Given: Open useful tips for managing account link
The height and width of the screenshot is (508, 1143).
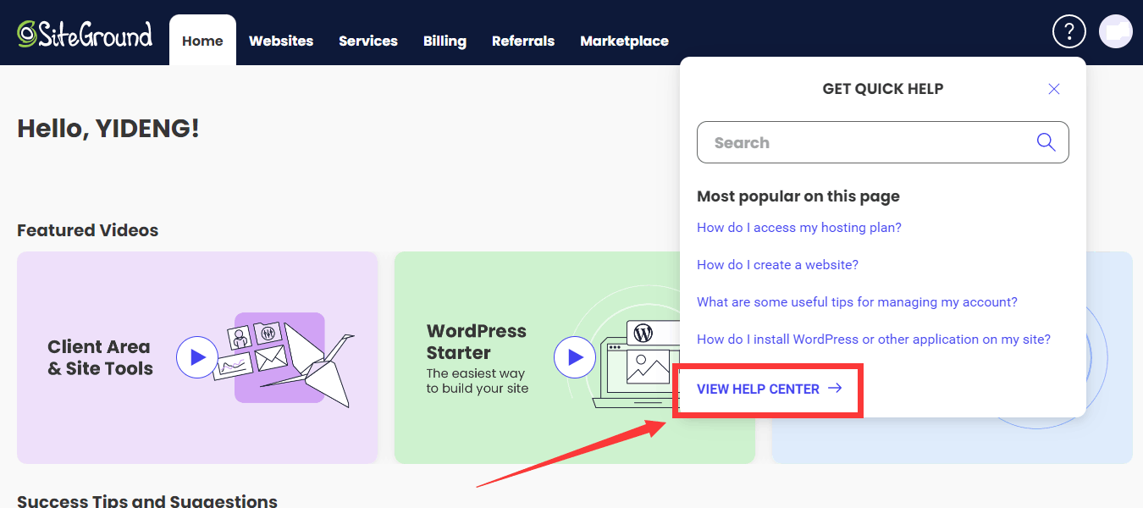Looking at the screenshot, I should [857, 302].
